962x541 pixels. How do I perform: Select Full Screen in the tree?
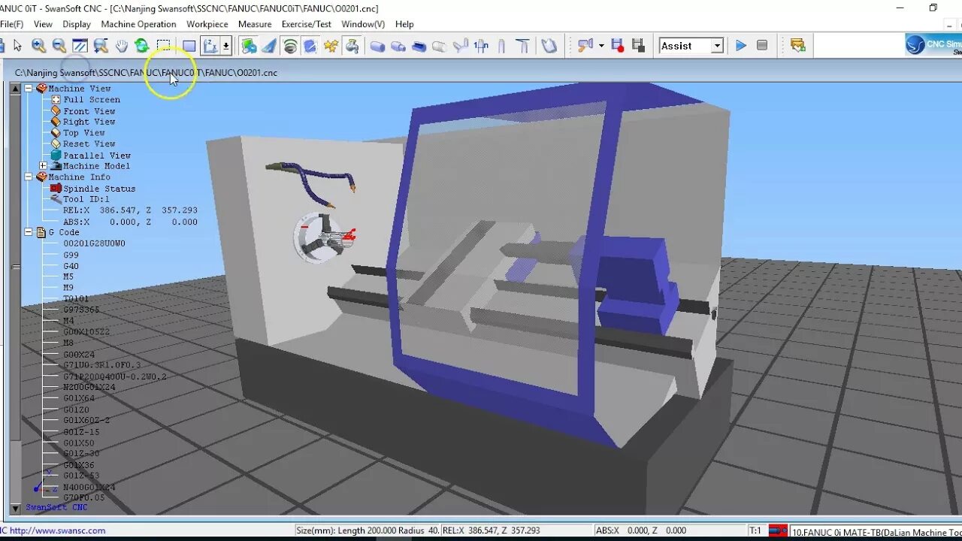tap(91, 99)
